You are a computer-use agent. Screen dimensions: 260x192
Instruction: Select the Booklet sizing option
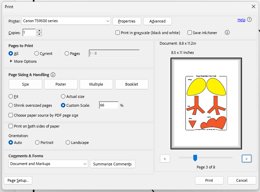pos(131,84)
